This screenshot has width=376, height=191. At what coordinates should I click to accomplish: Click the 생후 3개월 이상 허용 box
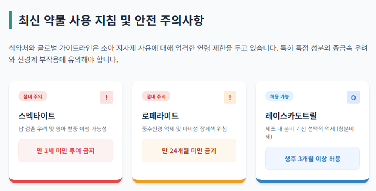tap(312, 159)
